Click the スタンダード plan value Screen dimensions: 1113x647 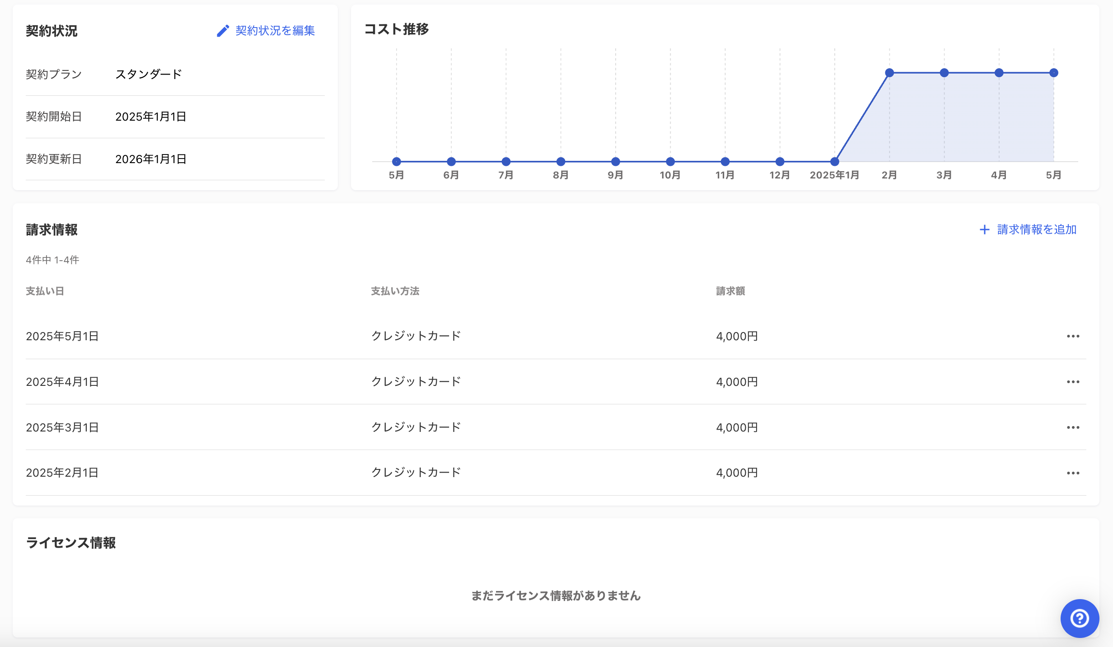[x=149, y=74]
